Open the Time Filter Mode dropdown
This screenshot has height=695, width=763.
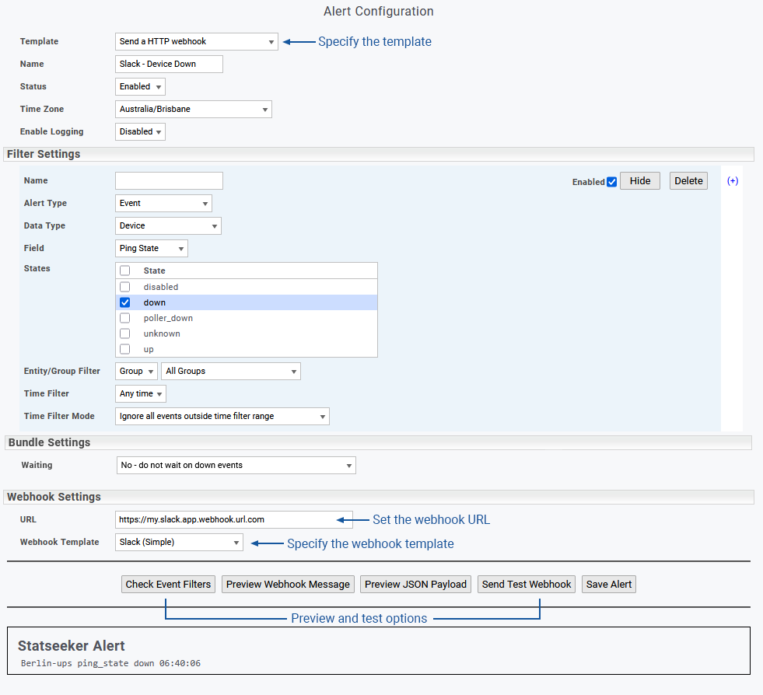pos(222,417)
